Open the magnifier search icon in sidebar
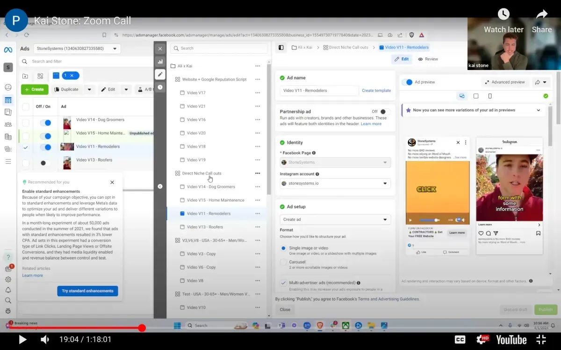Image resolution: width=561 pixels, height=350 pixels. [x=8, y=301]
